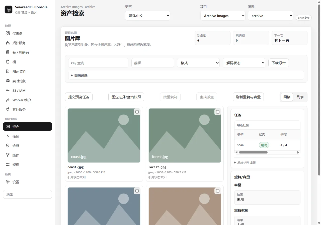Viewport: 321px width, 225px height.
Task: Open the 操作 workflow icon
Action: pyautogui.click(x=8, y=155)
